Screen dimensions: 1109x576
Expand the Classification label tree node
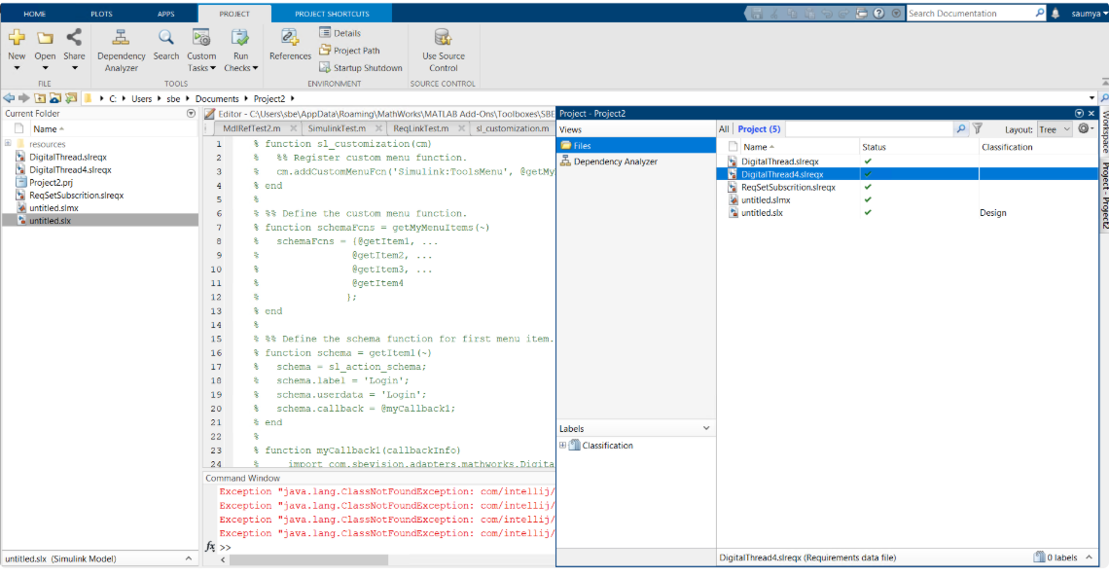pos(563,446)
